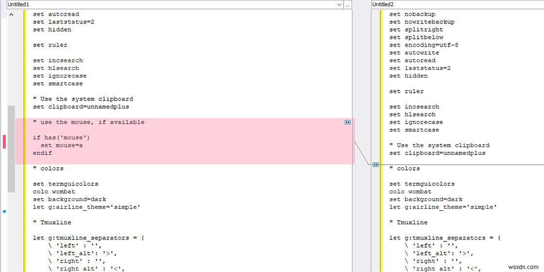Click '" colors' comment in the right pane
The height and width of the screenshot is (272, 544).
click(x=405, y=169)
